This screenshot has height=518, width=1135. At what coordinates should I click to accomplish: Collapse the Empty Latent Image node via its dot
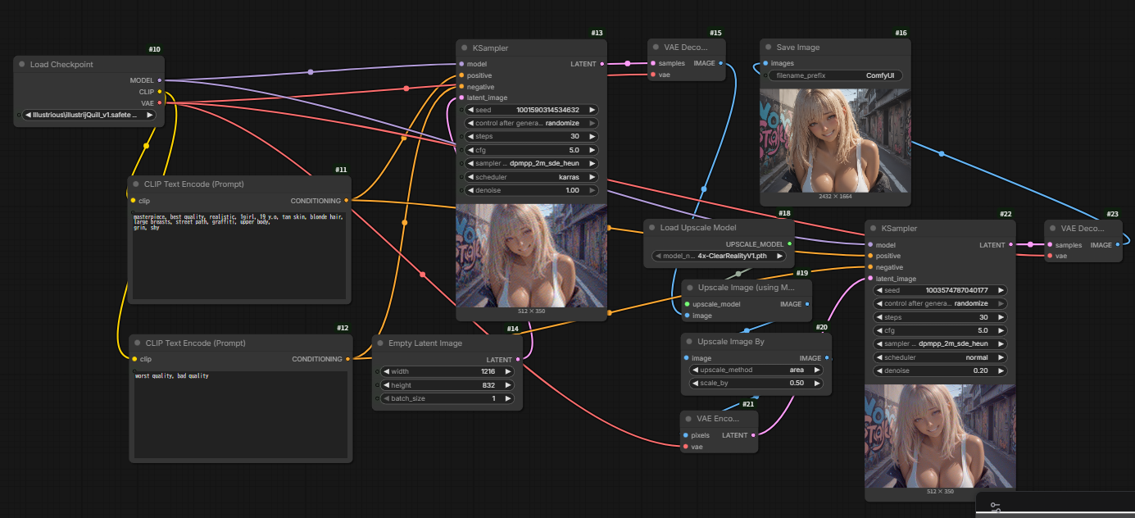tap(381, 343)
